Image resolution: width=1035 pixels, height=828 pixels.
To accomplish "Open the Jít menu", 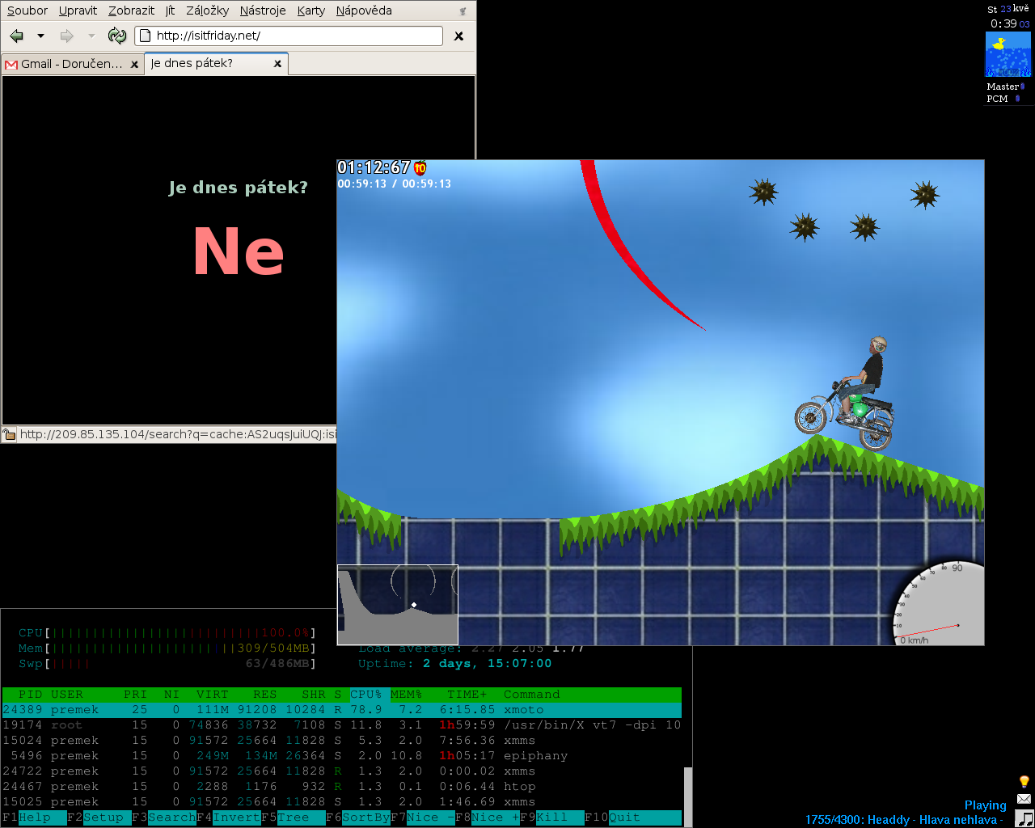I will point(170,11).
